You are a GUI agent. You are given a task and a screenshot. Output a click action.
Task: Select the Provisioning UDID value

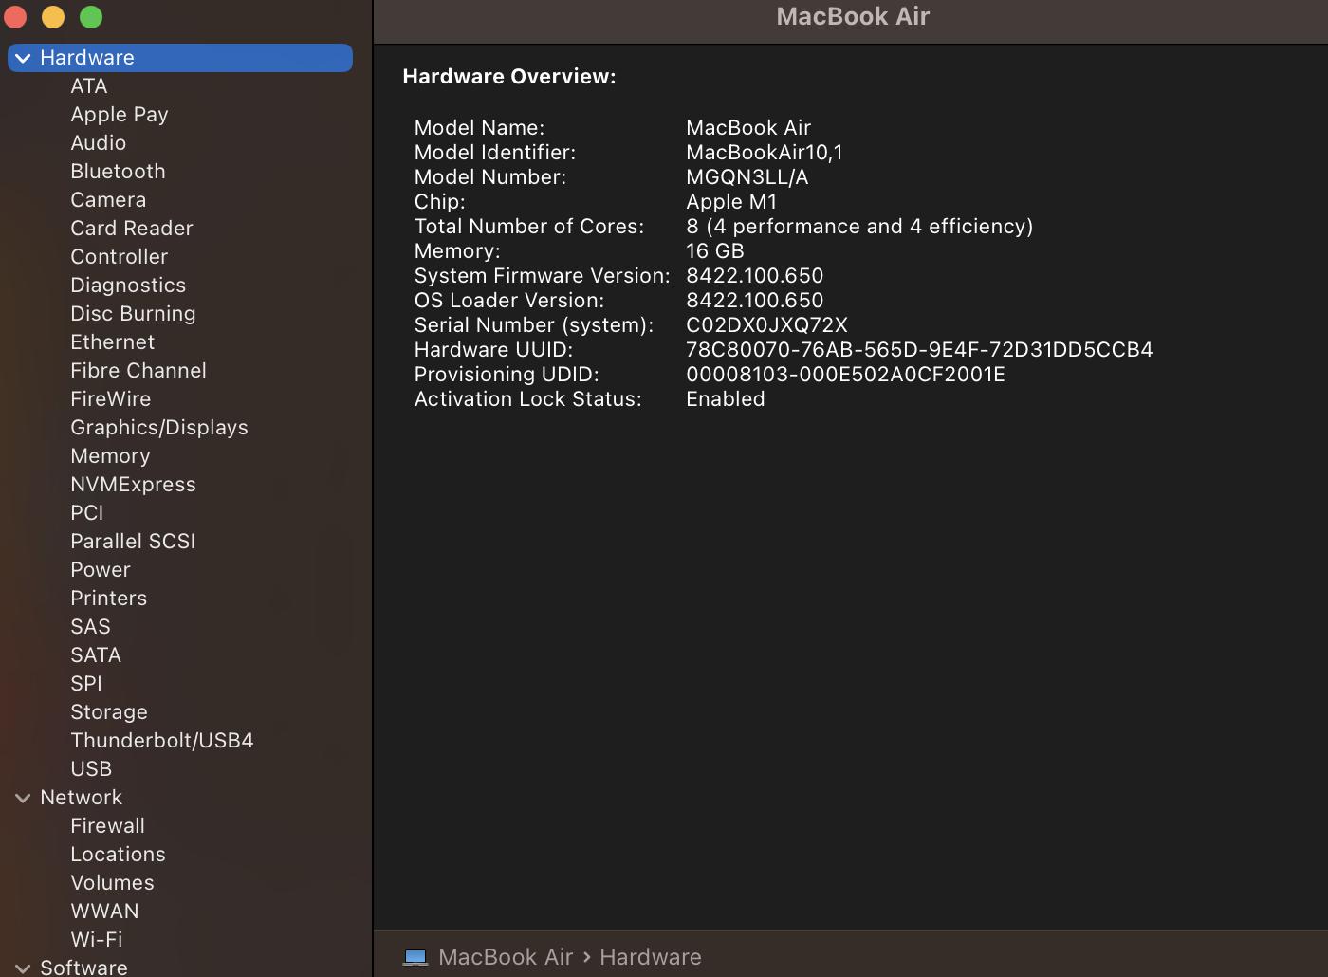[x=845, y=375]
